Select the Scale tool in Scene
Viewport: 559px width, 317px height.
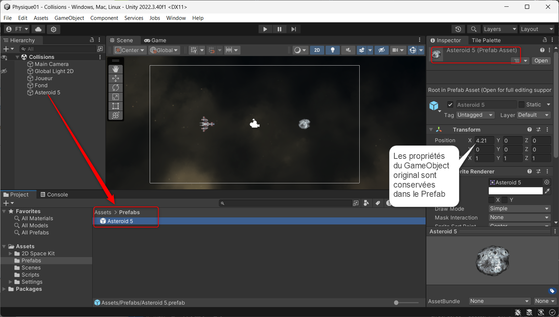[116, 97]
